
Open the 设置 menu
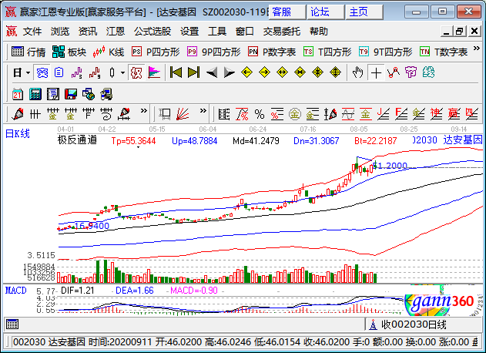click(x=189, y=32)
